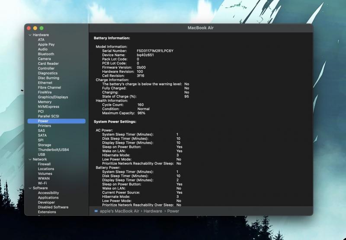Open the Audio hardware entry
The height and width of the screenshot is (240, 346).
tap(42, 49)
